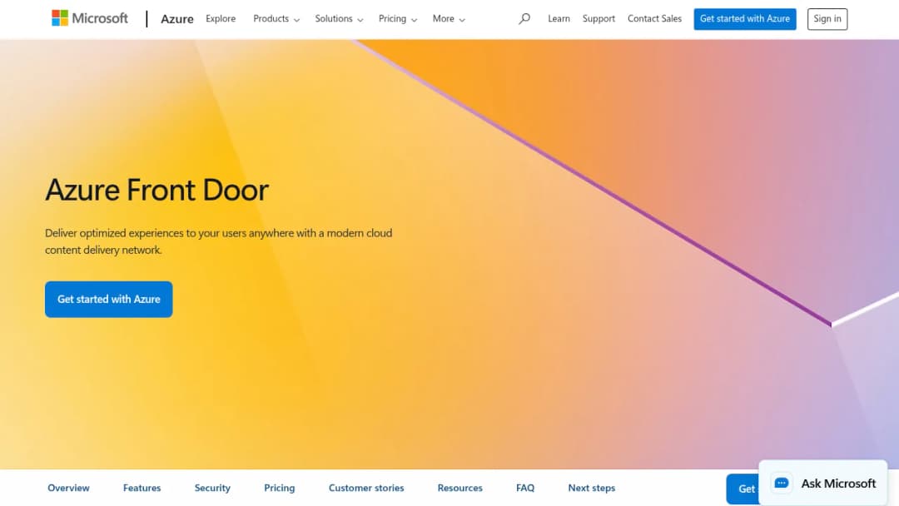Click the Microsoft logo

pos(89,18)
